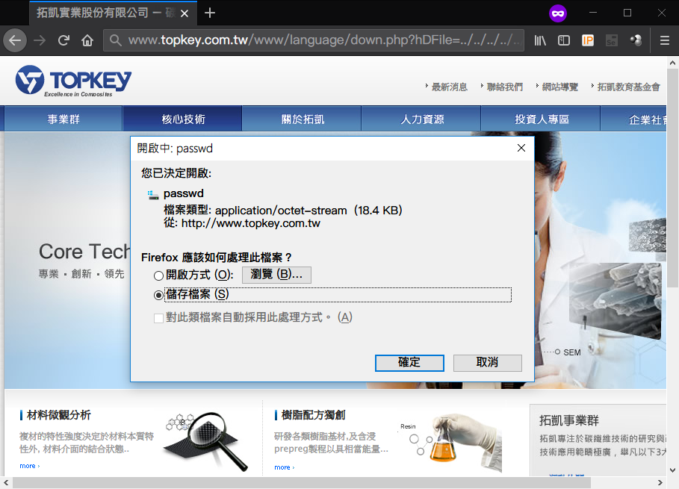Go back with the browser back arrow

pyautogui.click(x=15, y=40)
